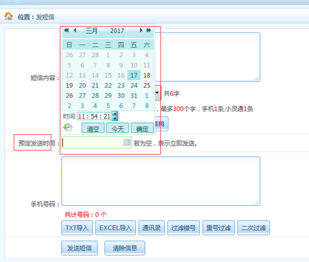Pick March 25 in the calendar
309x262 pixels.
pos(147,85)
